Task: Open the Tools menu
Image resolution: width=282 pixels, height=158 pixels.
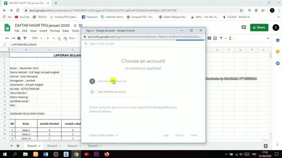Action: (x=75, y=31)
